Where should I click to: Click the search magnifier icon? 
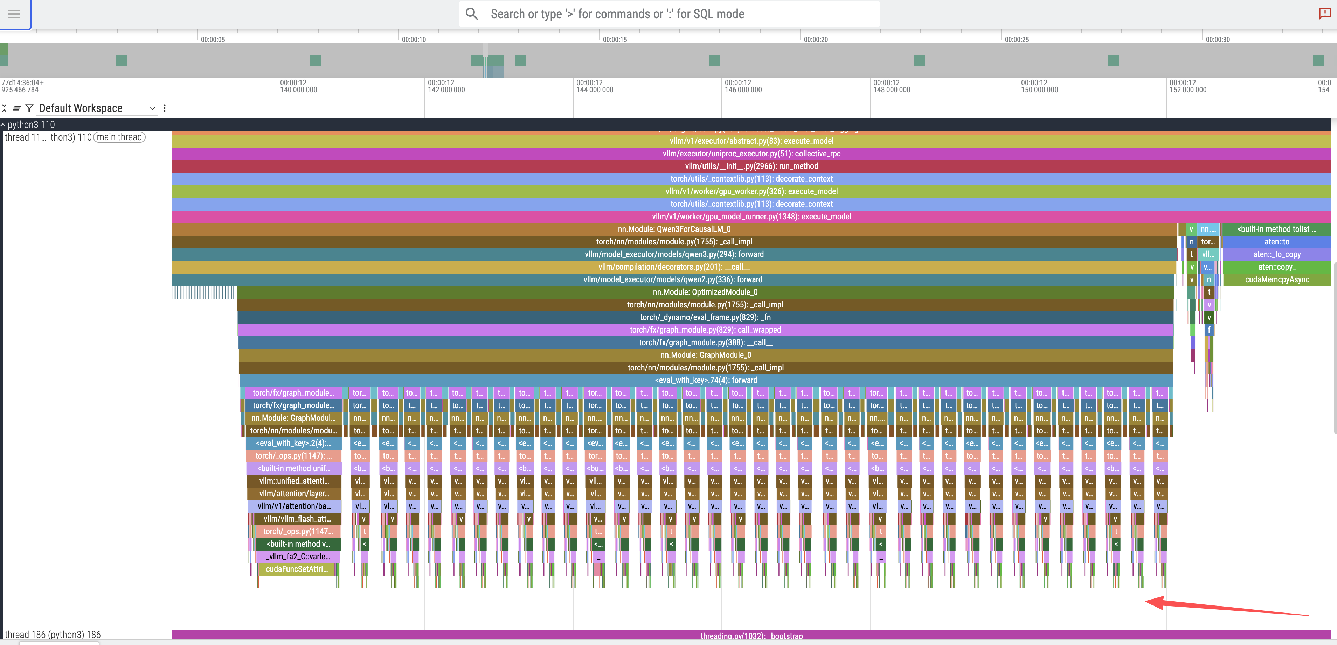(x=471, y=14)
